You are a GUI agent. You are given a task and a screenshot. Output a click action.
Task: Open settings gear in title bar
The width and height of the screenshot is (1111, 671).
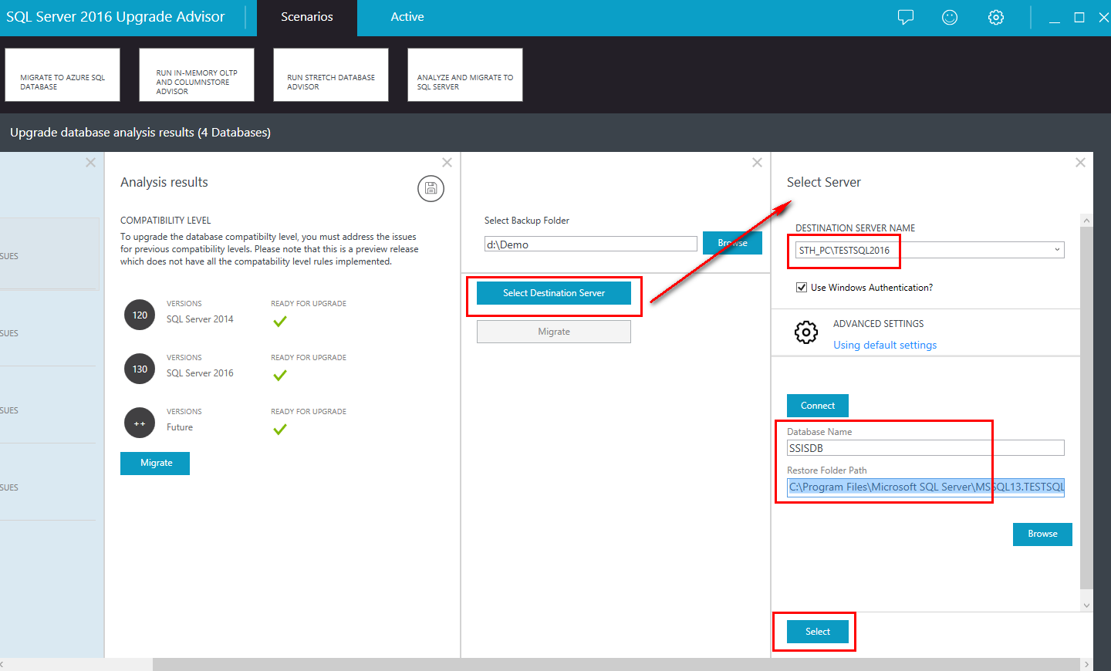pyautogui.click(x=996, y=17)
